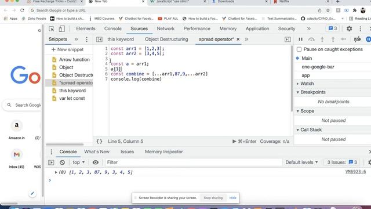
Task: Collapse the Call Stack section
Action: point(297,130)
